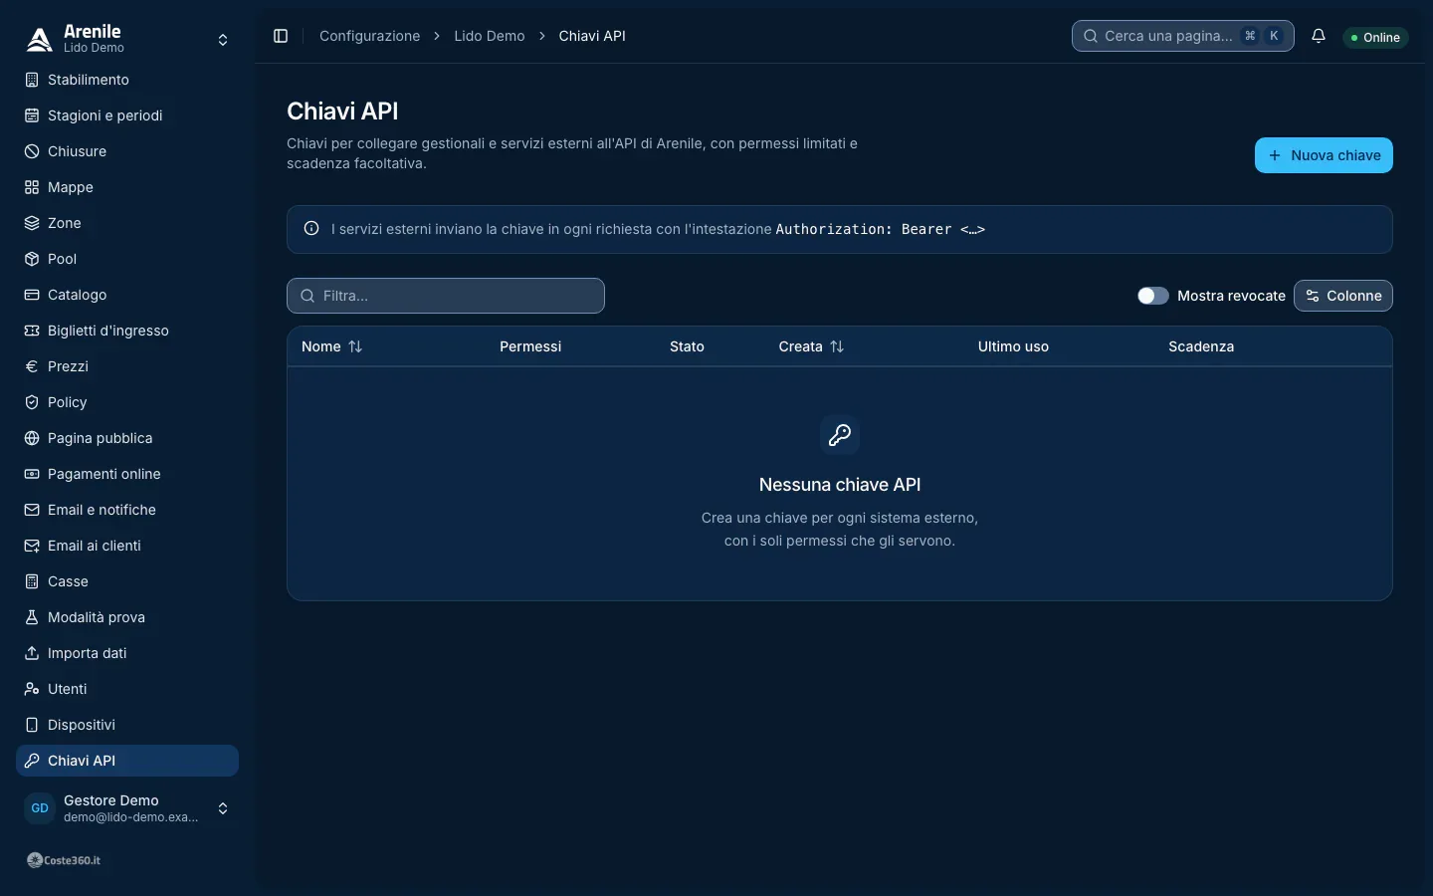This screenshot has height=896, width=1433.
Task: Click the GD user avatar
Action: click(40, 808)
